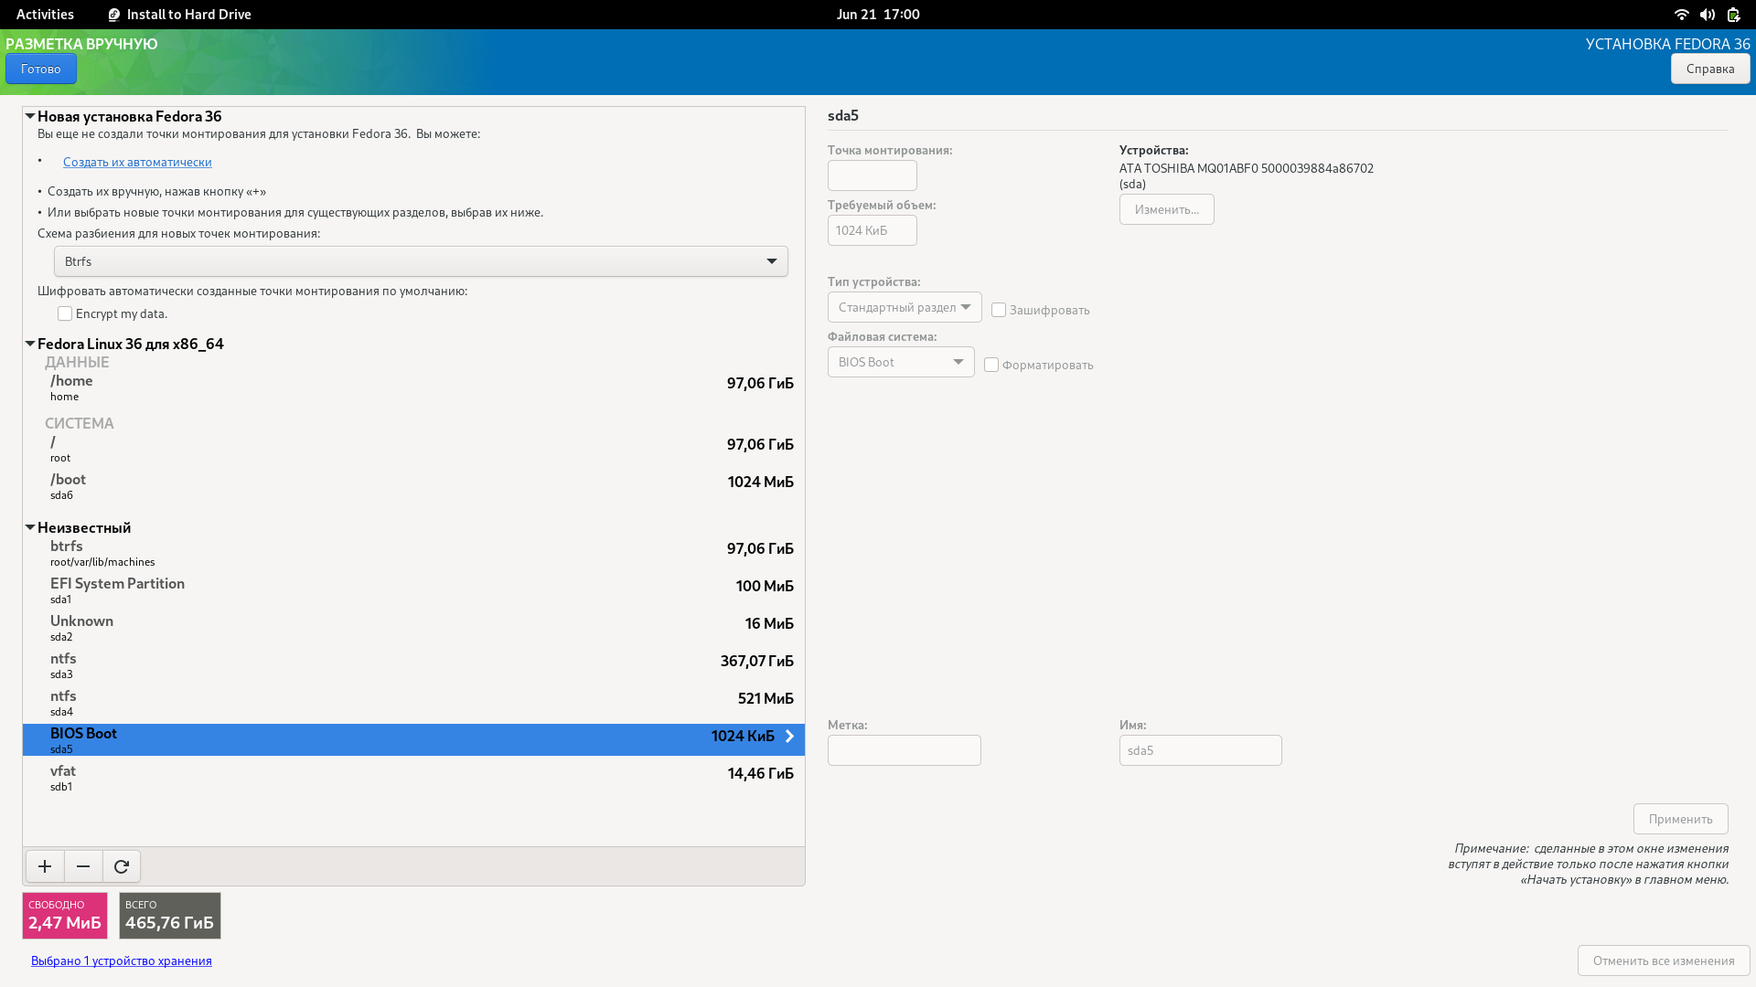Collapse the Новая установка Fedora 36 section
Image resolution: width=1756 pixels, height=987 pixels.
[30, 116]
